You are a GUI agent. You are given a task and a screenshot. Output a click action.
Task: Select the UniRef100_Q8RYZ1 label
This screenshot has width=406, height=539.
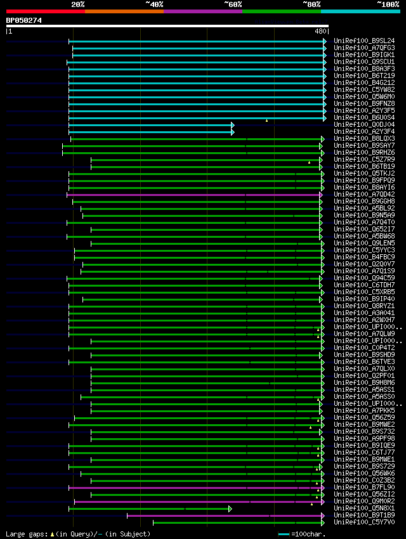point(364,306)
